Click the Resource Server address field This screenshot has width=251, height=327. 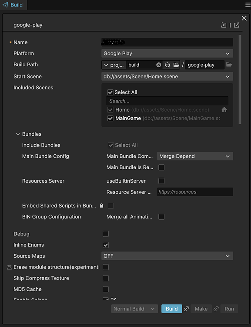[195, 192]
